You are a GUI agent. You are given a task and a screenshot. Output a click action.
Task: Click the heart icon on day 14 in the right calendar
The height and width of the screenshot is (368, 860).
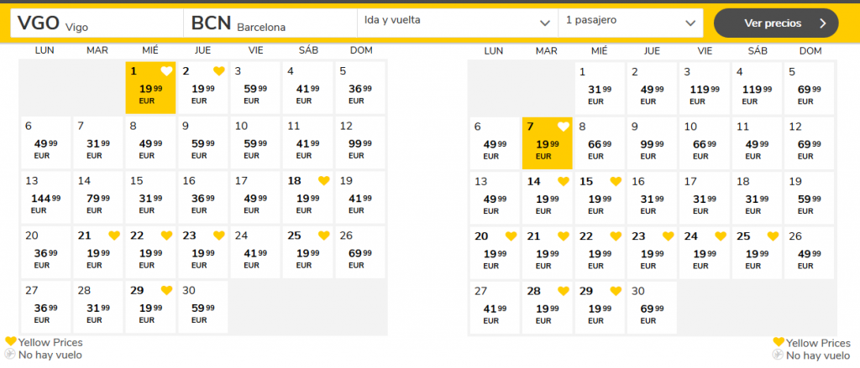pos(564,181)
